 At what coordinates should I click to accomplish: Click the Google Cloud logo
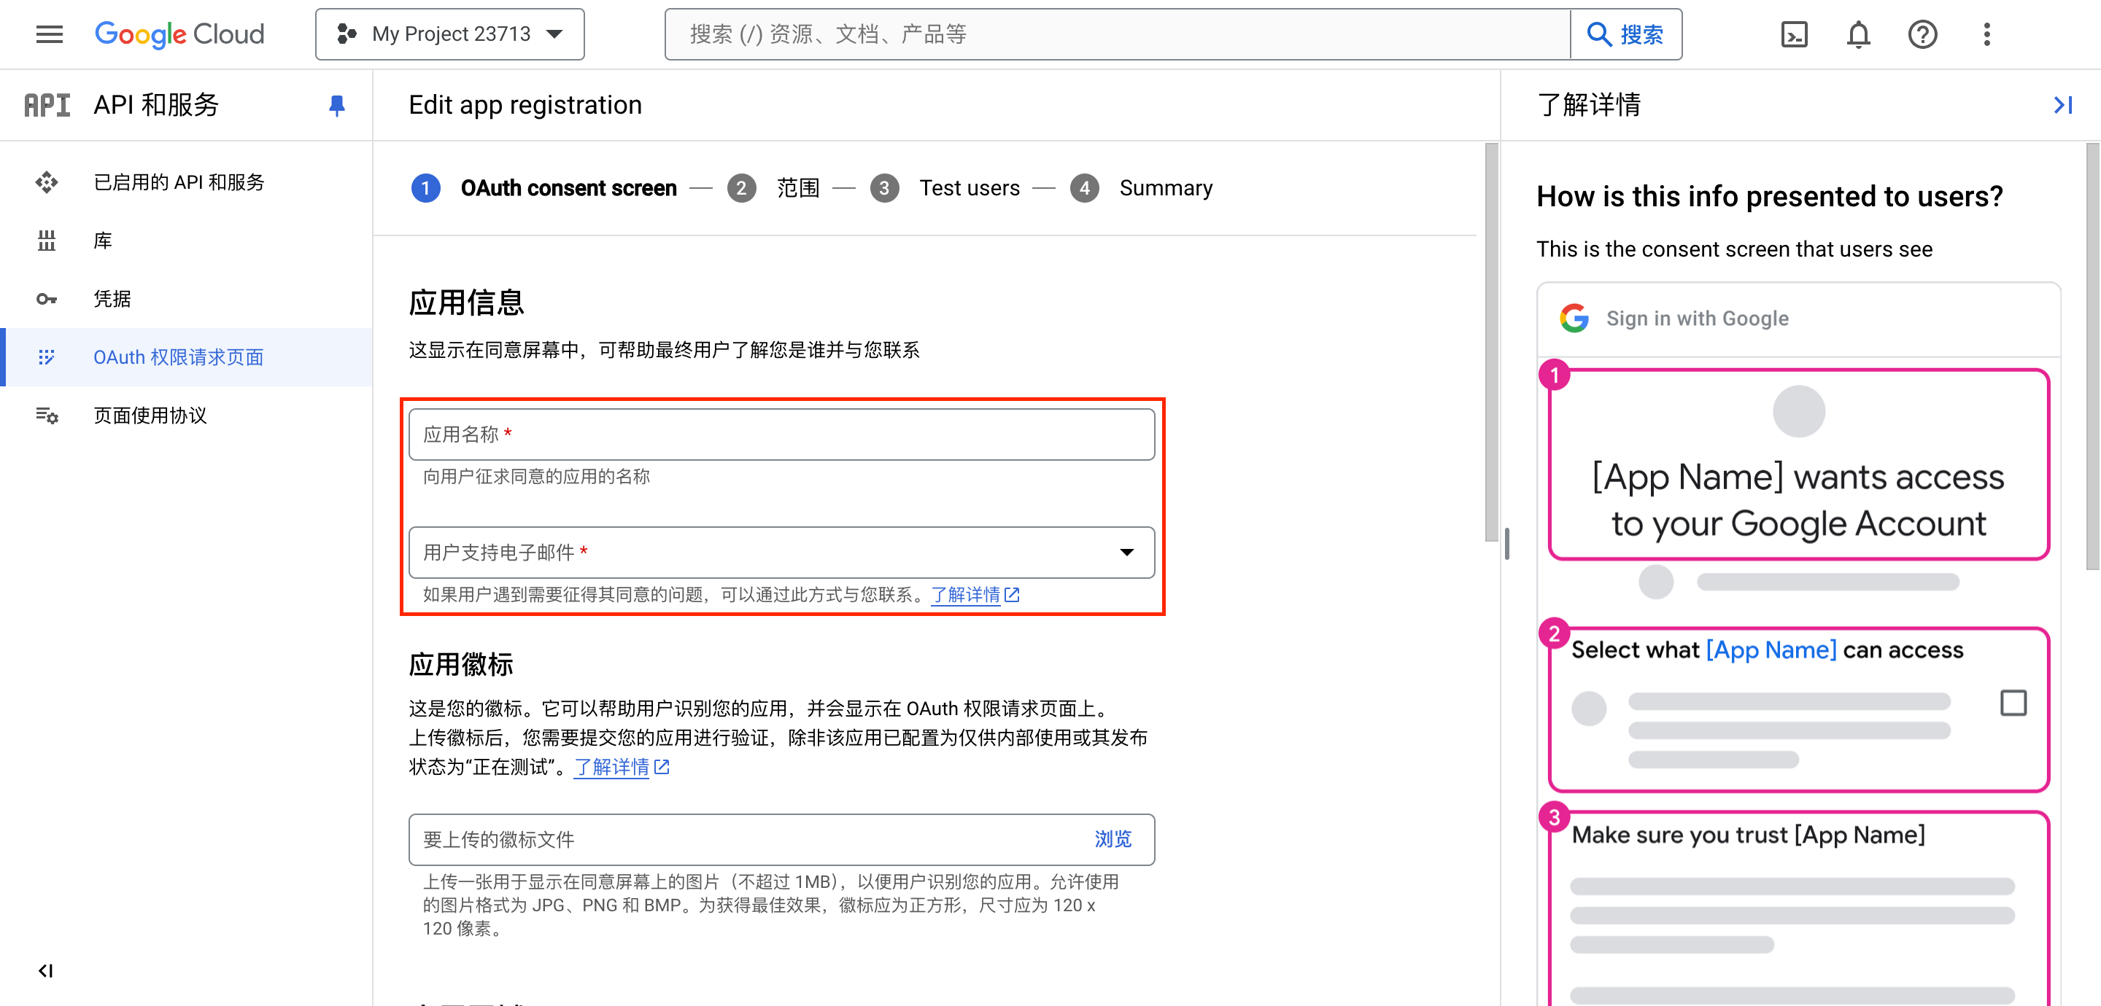pos(179,34)
